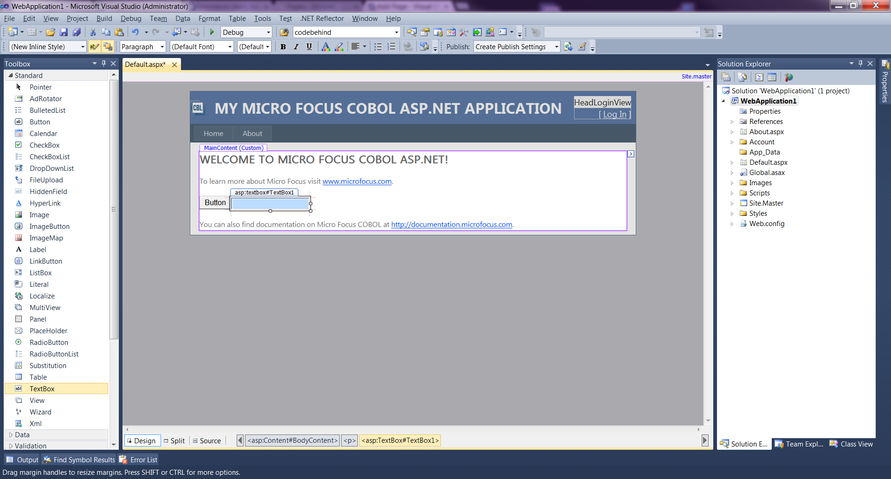Image resolution: width=891 pixels, height=479 pixels.
Task: Click the Show All Files icon in Solution Explorer
Action: click(x=742, y=77)
